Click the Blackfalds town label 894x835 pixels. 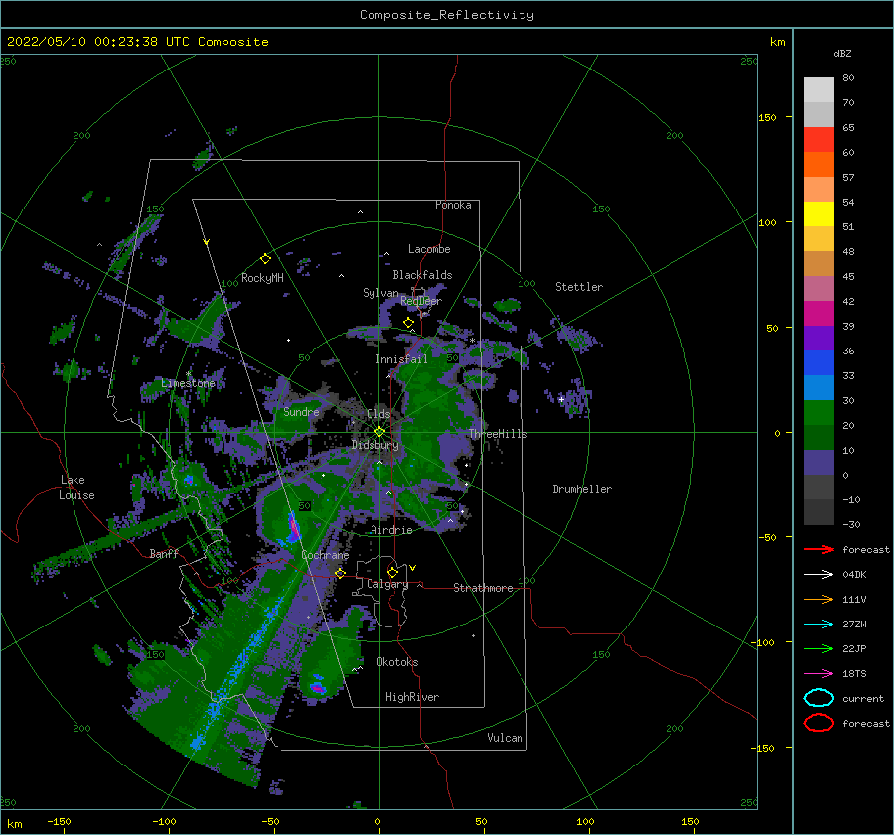[422, 275]
